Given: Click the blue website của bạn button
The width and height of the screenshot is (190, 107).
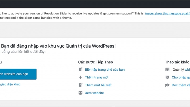Looking at the screenshot, I should (x=18, y=74).
